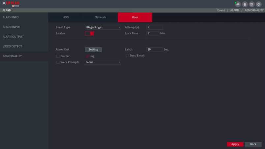The height and width of the screenshot is (149, 265).
Task: Toggle the Enable switch
Action: 90,33
